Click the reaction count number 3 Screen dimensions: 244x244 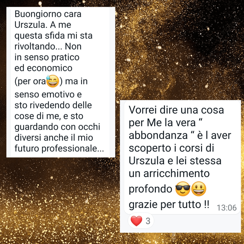(148, 221)
